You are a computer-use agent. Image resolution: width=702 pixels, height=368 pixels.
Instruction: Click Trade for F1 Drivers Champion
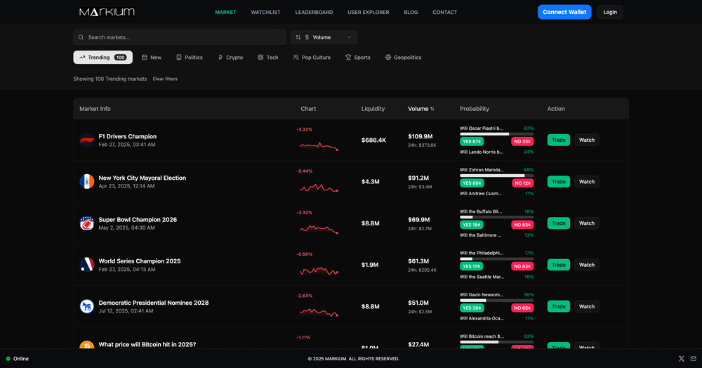(558, 140)
